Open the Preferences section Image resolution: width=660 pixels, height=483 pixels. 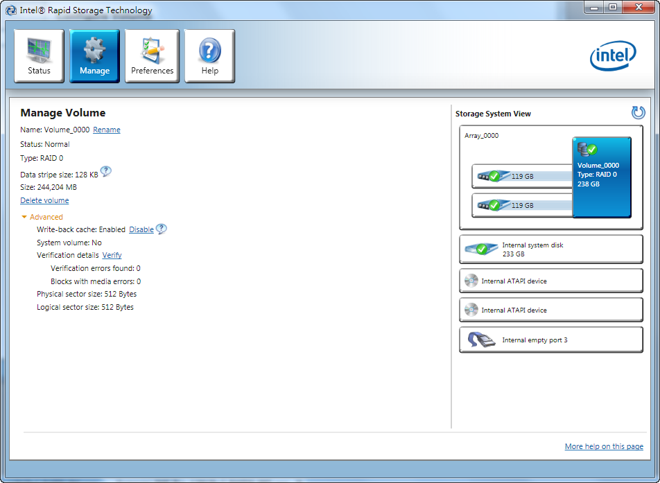click(152, 56)
